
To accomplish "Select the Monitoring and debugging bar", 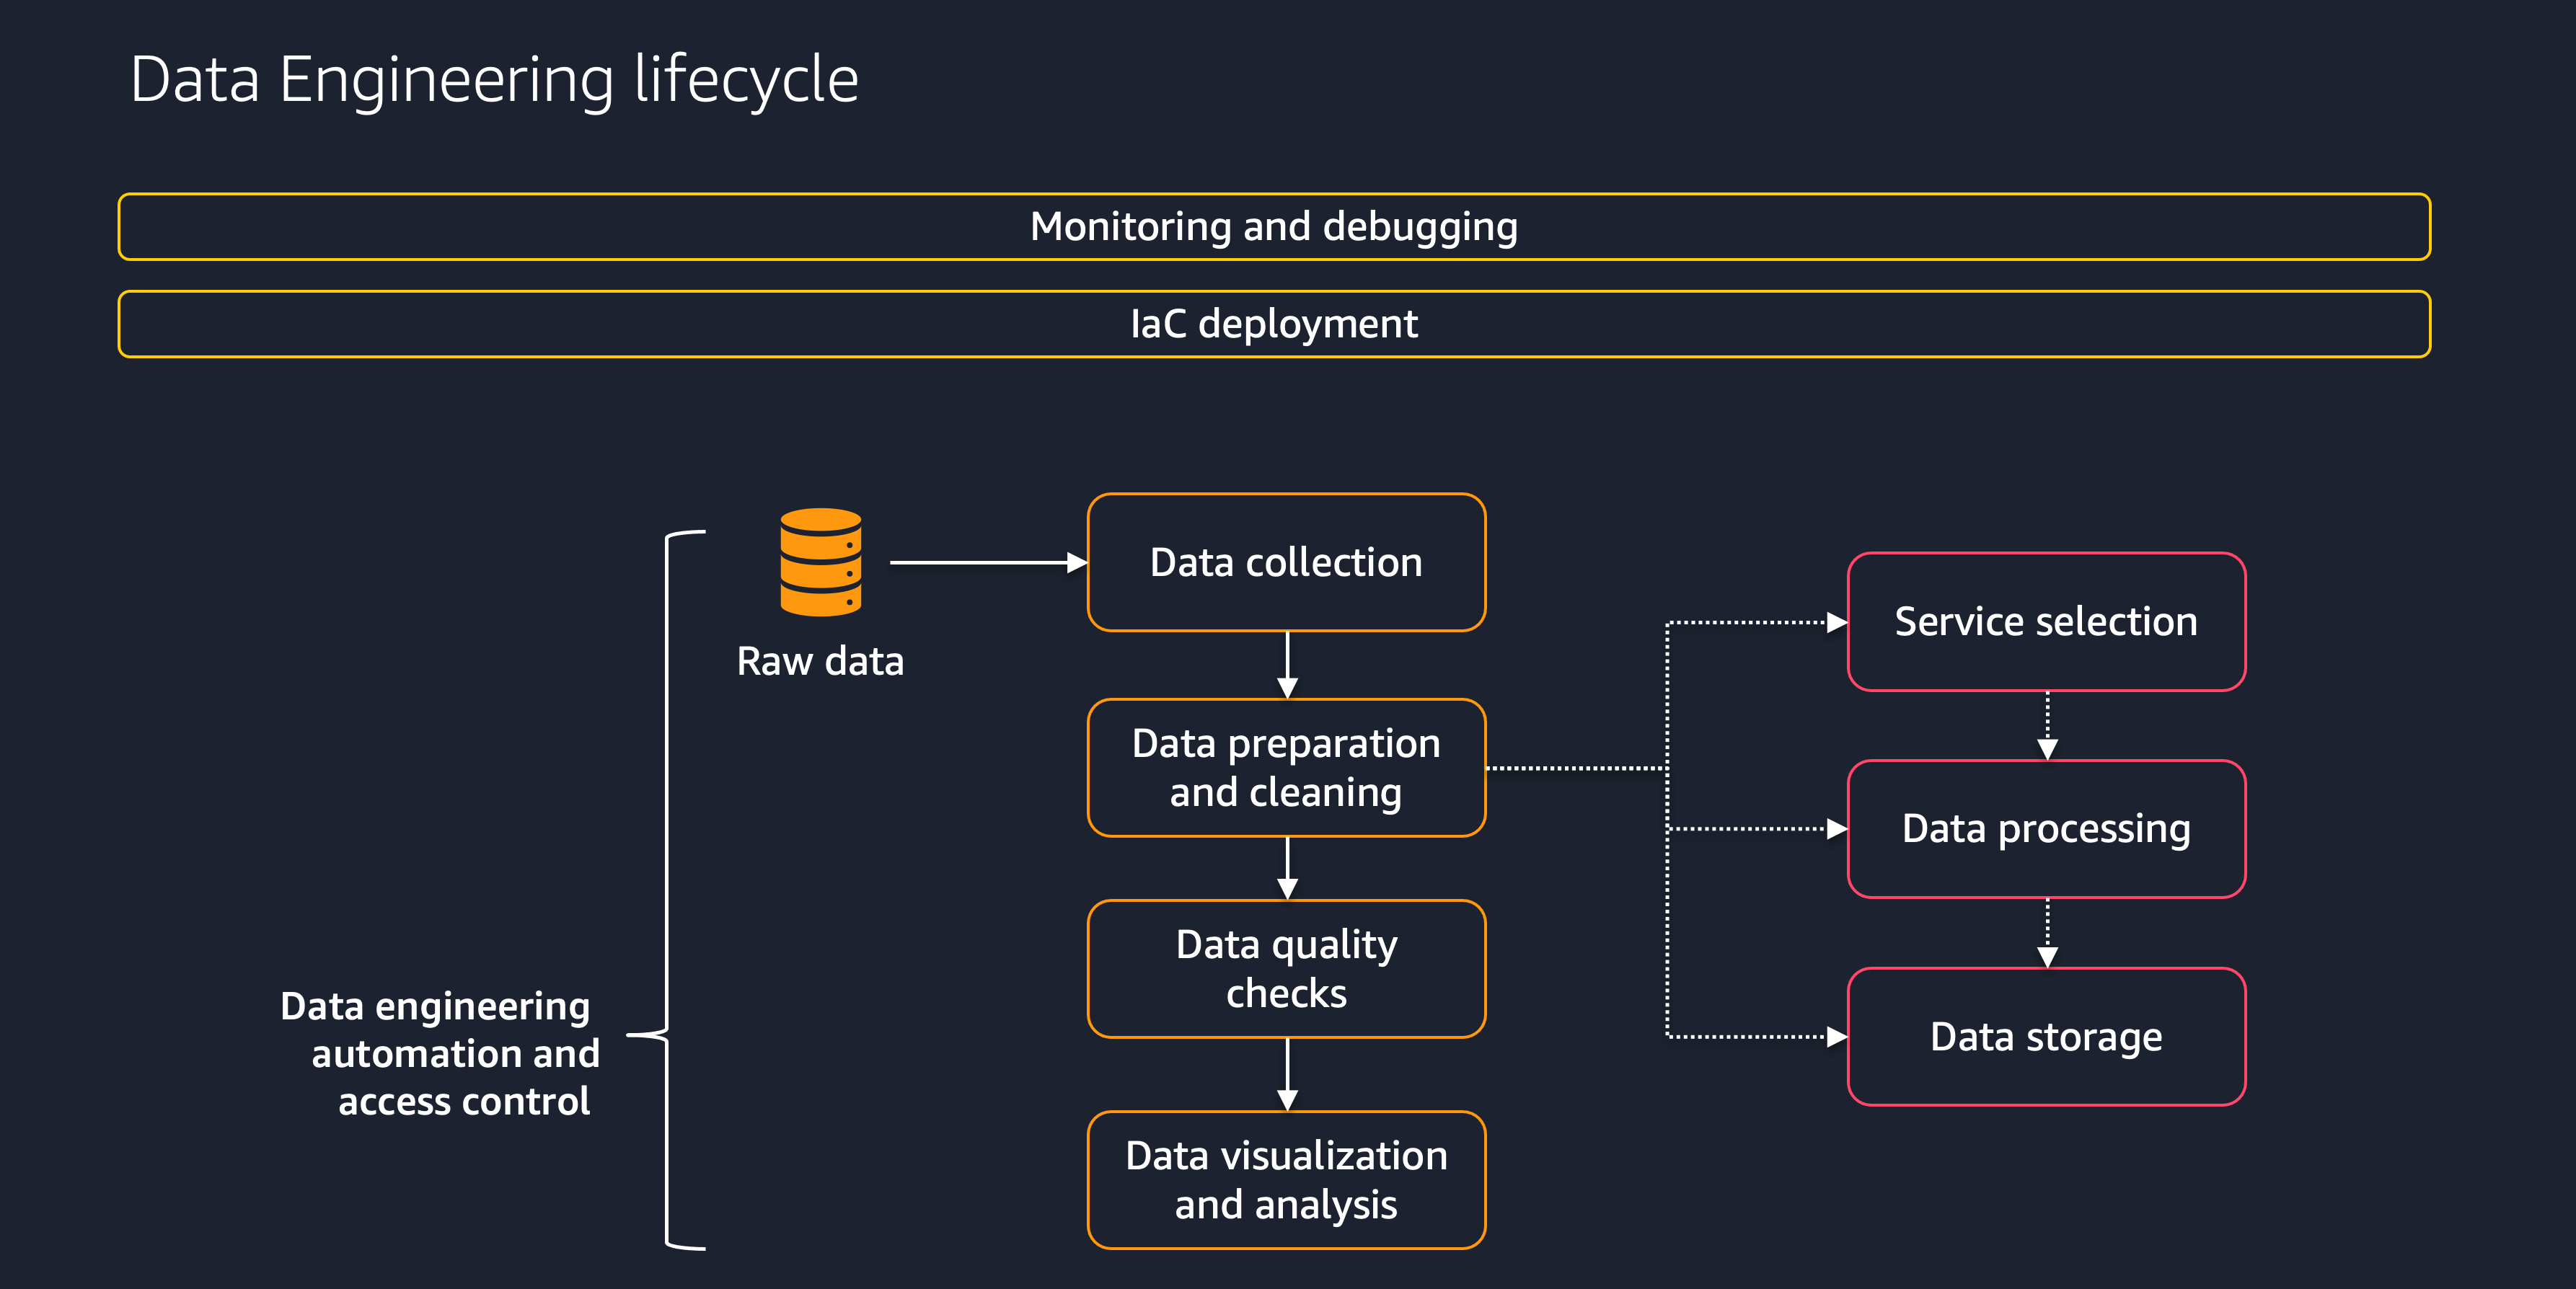I will tap(1273, 227).
